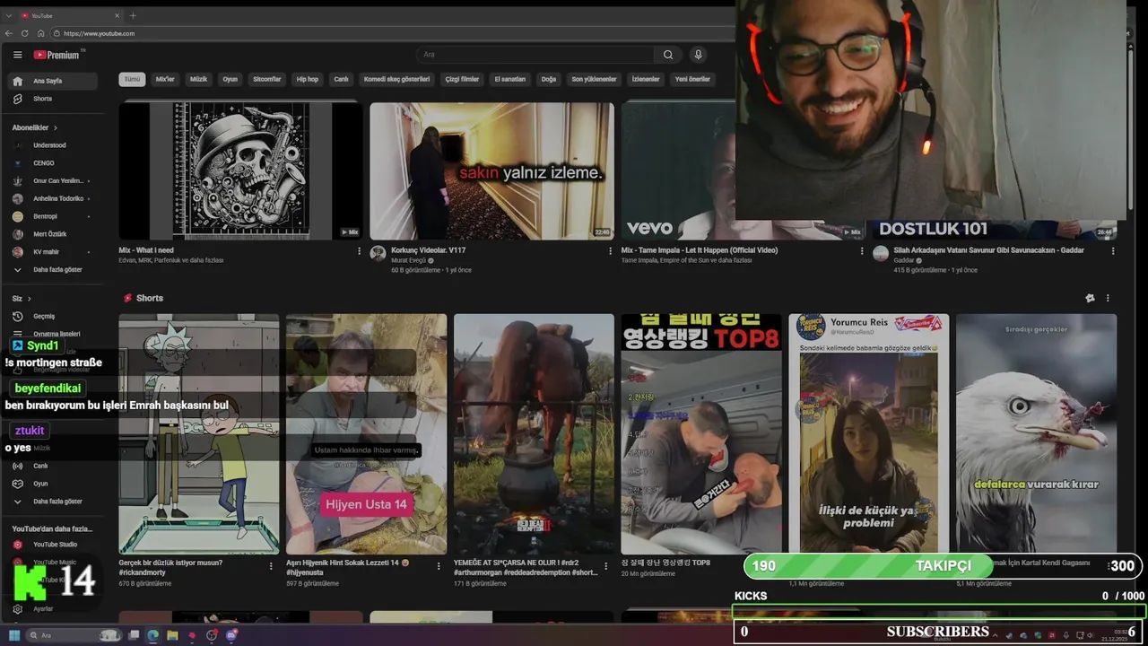This screenshot has height=646, width=1148.
Task: Open the Red Dead horse short thumbnail
Action: pyautogui.click(x=534, y=433)
